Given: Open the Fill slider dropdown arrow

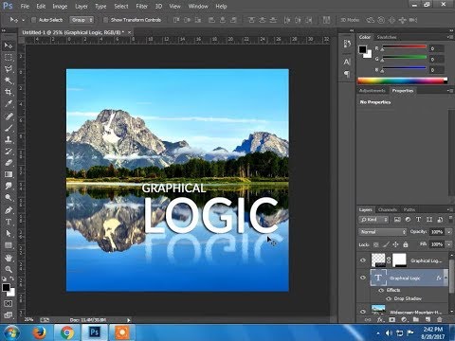Looking at the screenshot, I should pos(449,244).
